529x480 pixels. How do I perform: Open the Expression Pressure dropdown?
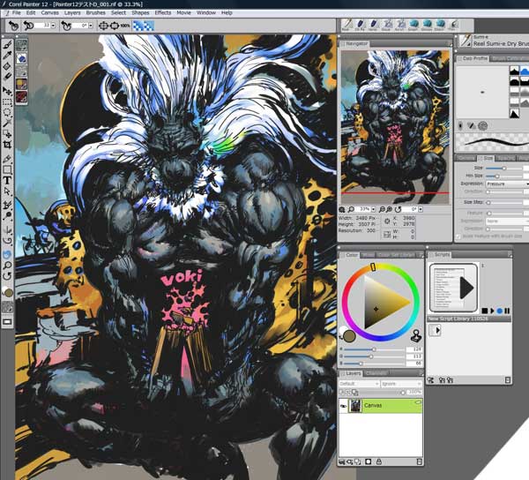coord(507,184)
